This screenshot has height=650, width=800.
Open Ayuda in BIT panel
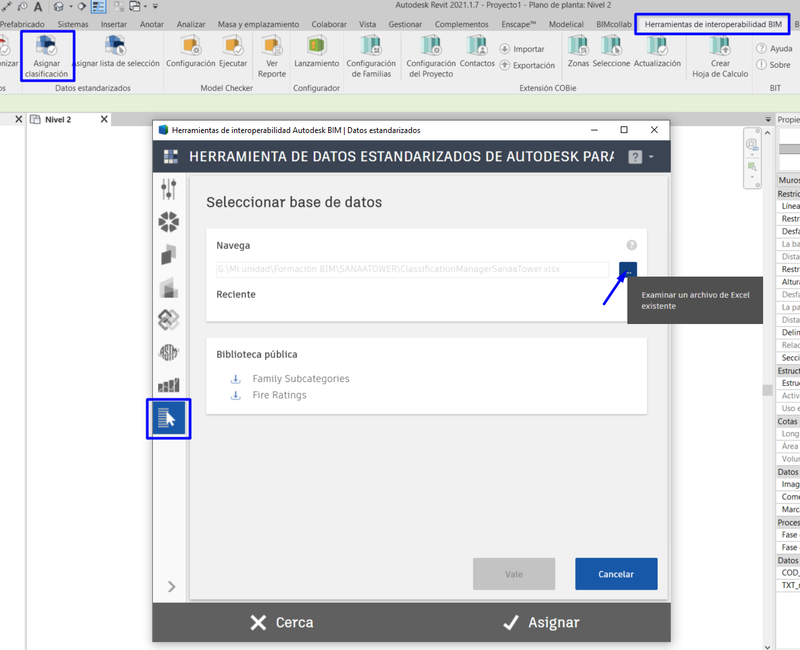(774, 48)
